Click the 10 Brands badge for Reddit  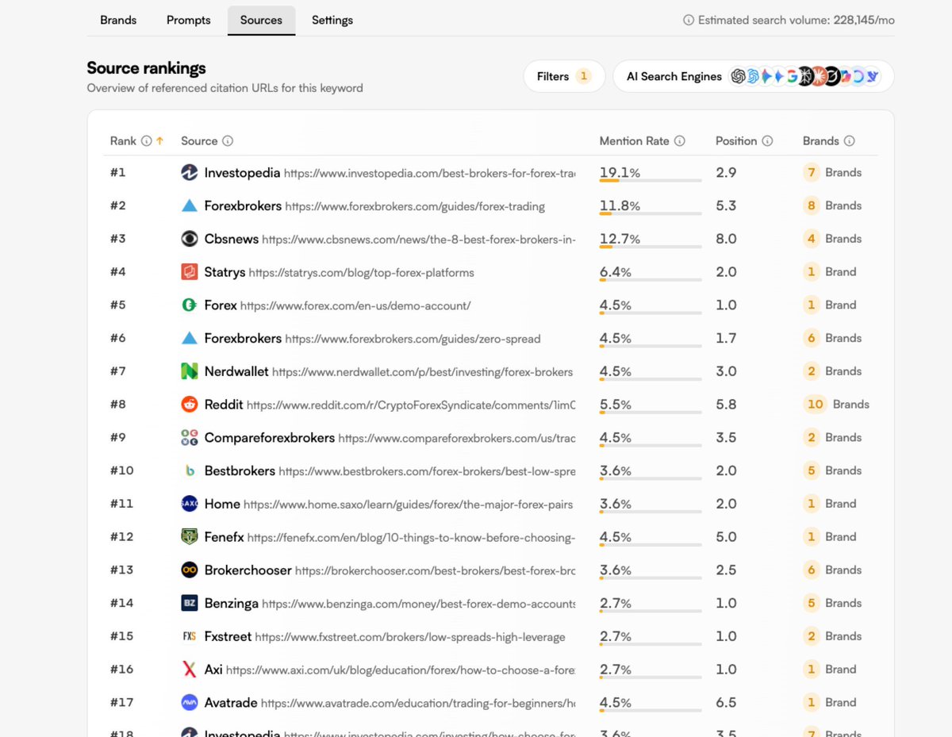pos(836,405)
